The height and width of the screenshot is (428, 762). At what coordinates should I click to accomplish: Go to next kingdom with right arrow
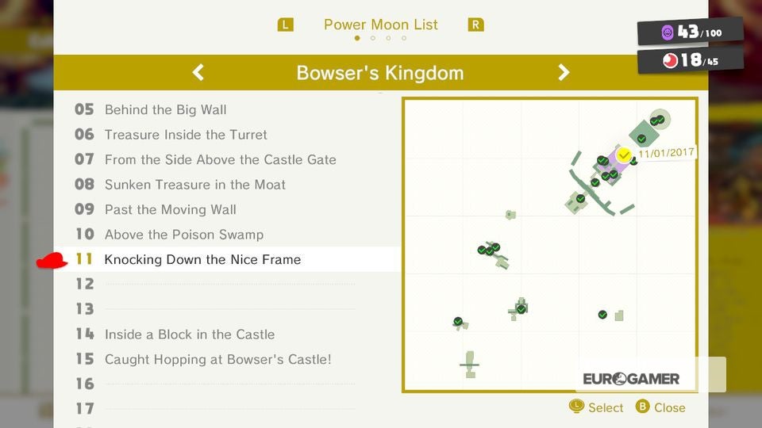564,73
